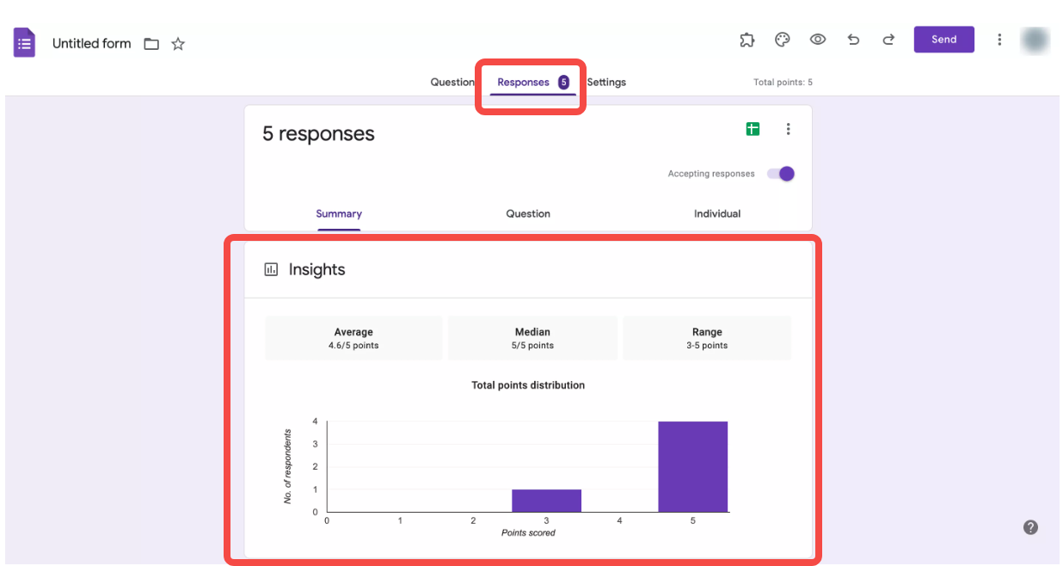The width and height of the screenshot is (1063, 566).
Task: Open the top-right more options menu
Action: 999,40
